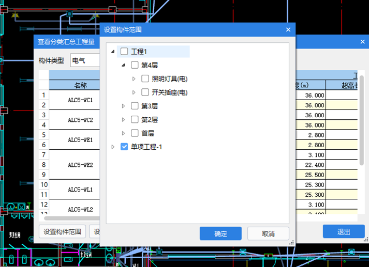Collapse the 工程1 tree node
The height and width of the screenshot is (267, 369).
tap(113, 52)
